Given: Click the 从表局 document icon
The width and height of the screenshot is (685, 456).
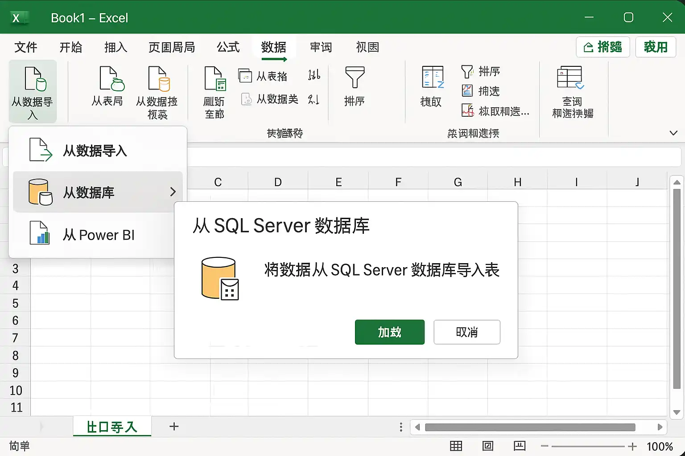Looking at the screenshot, I should coord(111,78).
